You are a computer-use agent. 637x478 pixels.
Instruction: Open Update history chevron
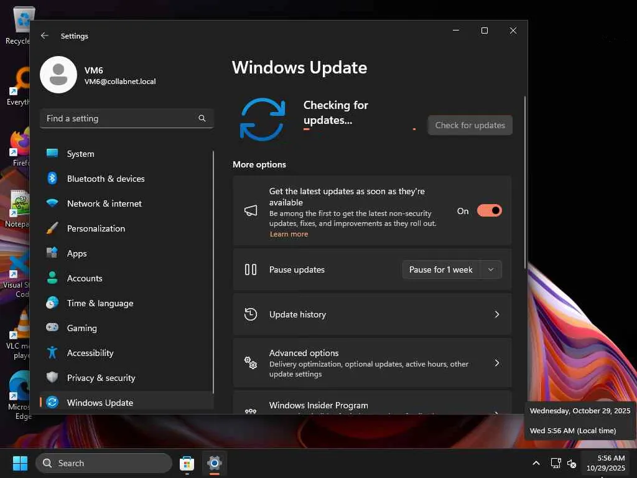497,314
